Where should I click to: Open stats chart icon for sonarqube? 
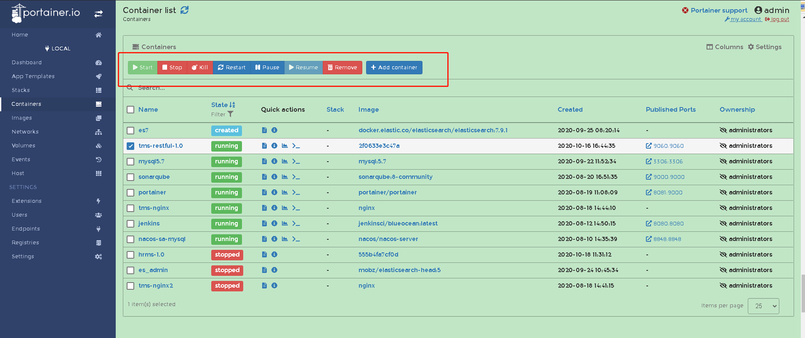285,177
